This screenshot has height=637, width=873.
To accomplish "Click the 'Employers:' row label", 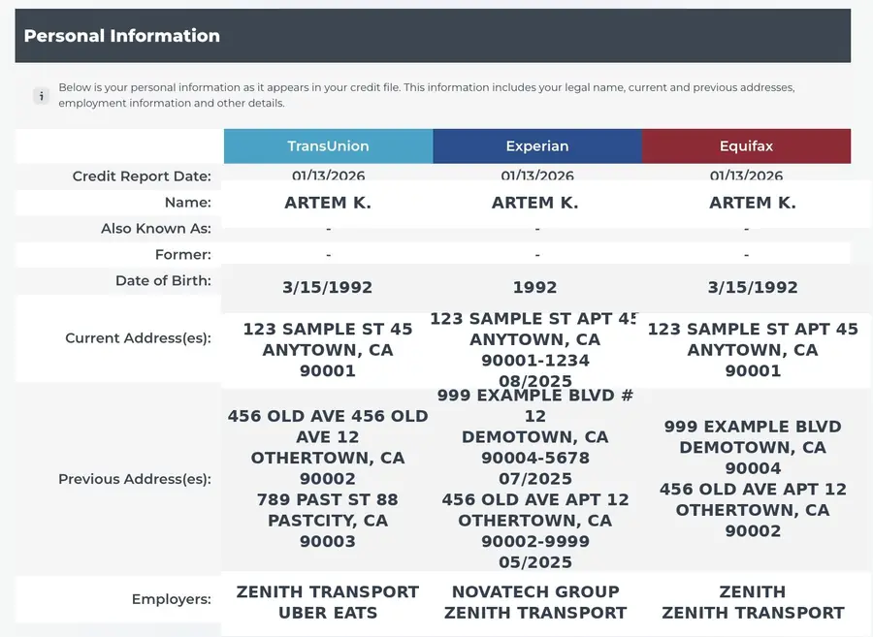I will [172, 599].
